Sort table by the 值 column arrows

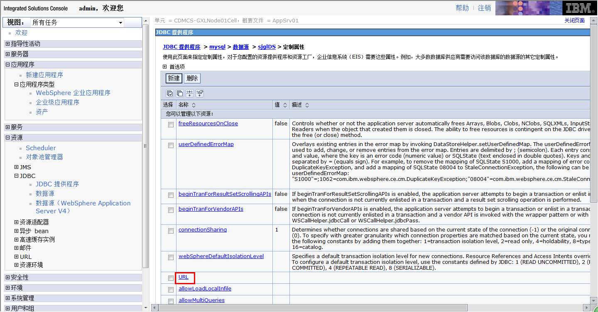tap(285, 105)
